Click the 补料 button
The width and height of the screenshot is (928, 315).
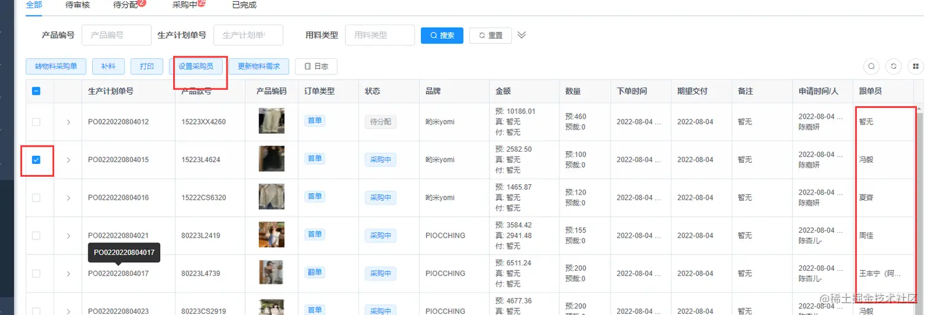(108, 66)
